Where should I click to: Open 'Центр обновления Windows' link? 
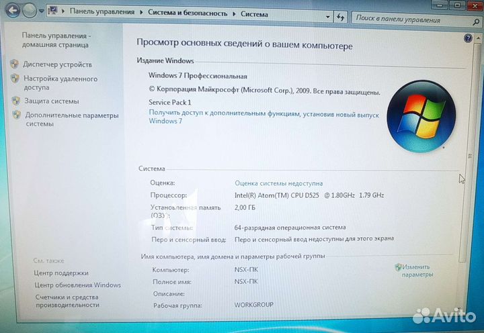point(77,285)
